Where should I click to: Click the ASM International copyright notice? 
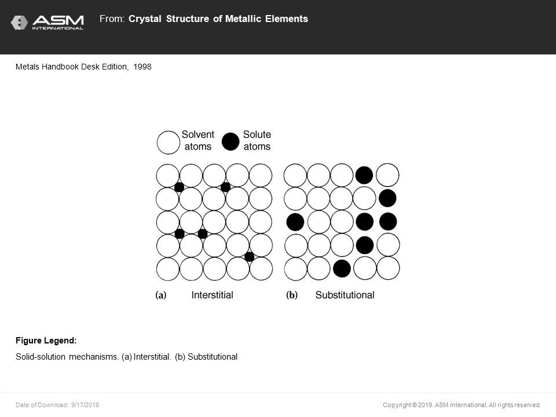pyautogui.click(x=462, y=405)
